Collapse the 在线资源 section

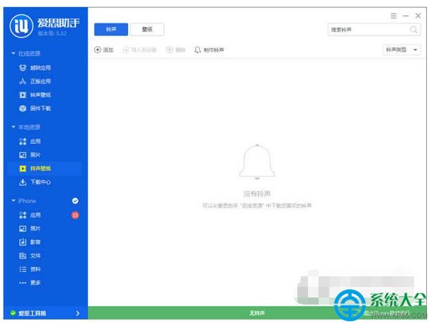[x=13, y=53]
